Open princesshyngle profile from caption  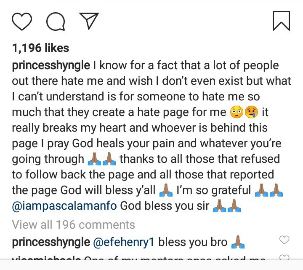click(51, 65)
